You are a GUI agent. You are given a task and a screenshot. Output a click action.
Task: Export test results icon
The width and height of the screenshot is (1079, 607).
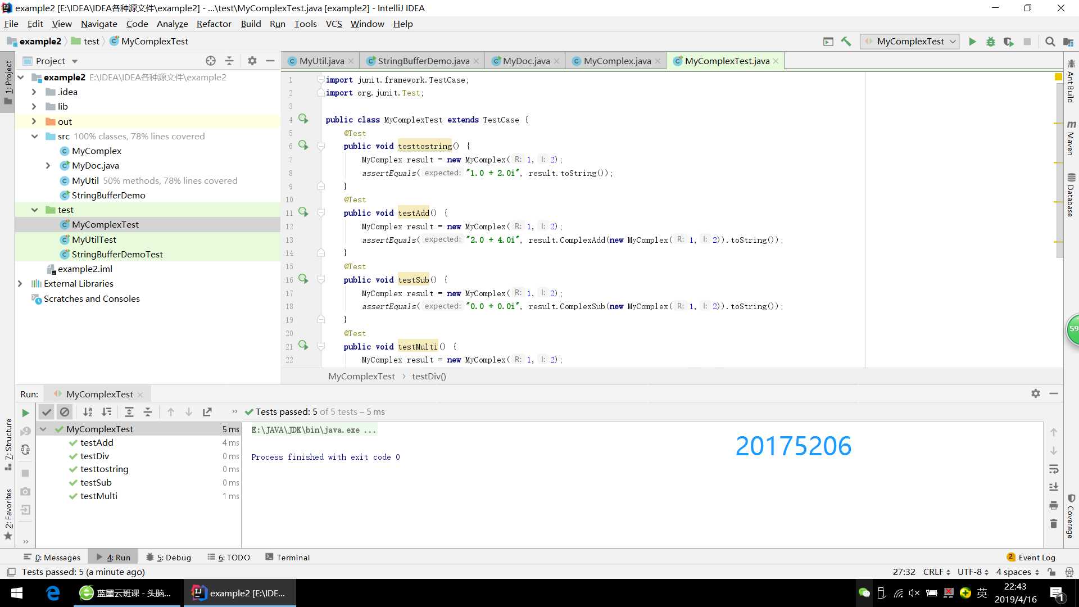pos(207,412)
